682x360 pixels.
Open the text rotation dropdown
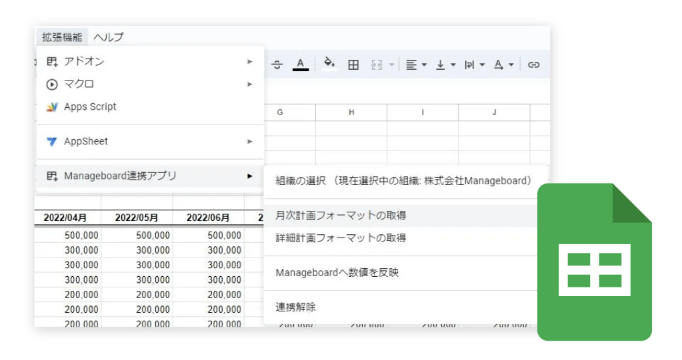coord(504,65)
